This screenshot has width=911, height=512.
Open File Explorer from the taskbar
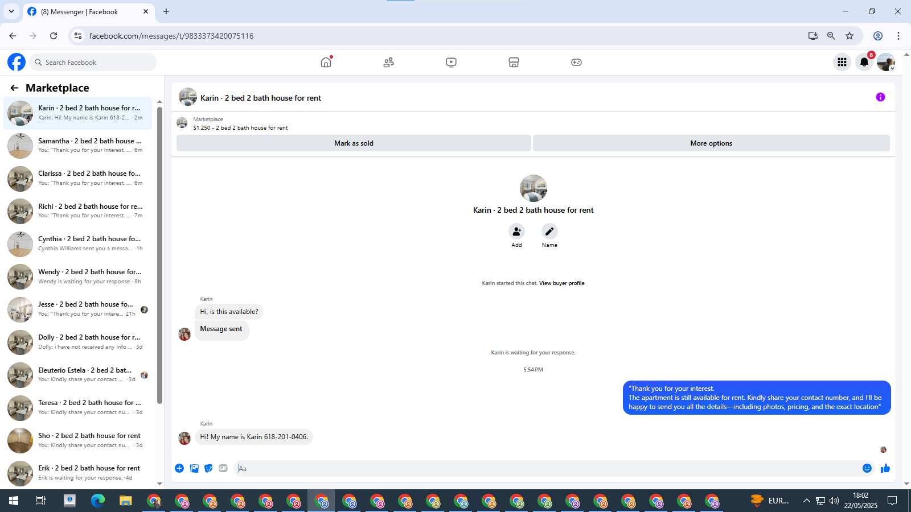click(126, 501)
